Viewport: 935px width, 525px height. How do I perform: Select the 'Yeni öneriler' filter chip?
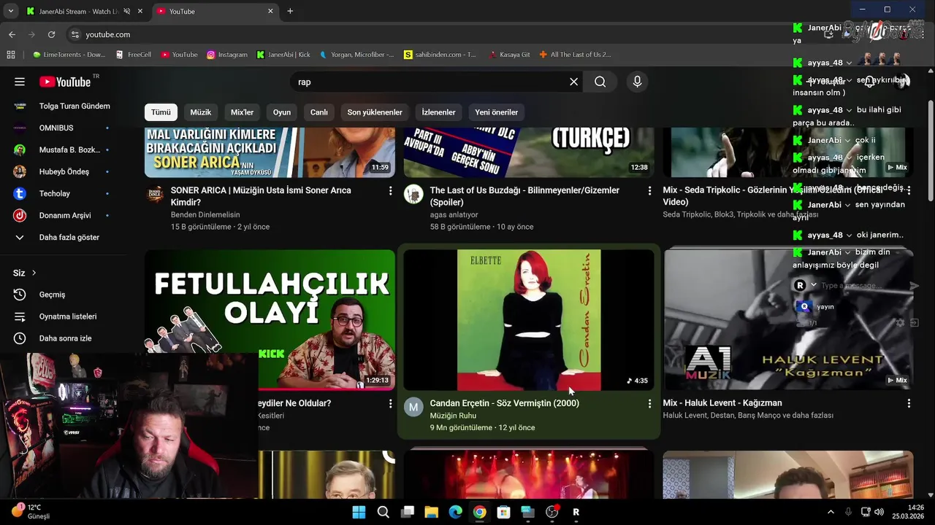tap(497, 112)
